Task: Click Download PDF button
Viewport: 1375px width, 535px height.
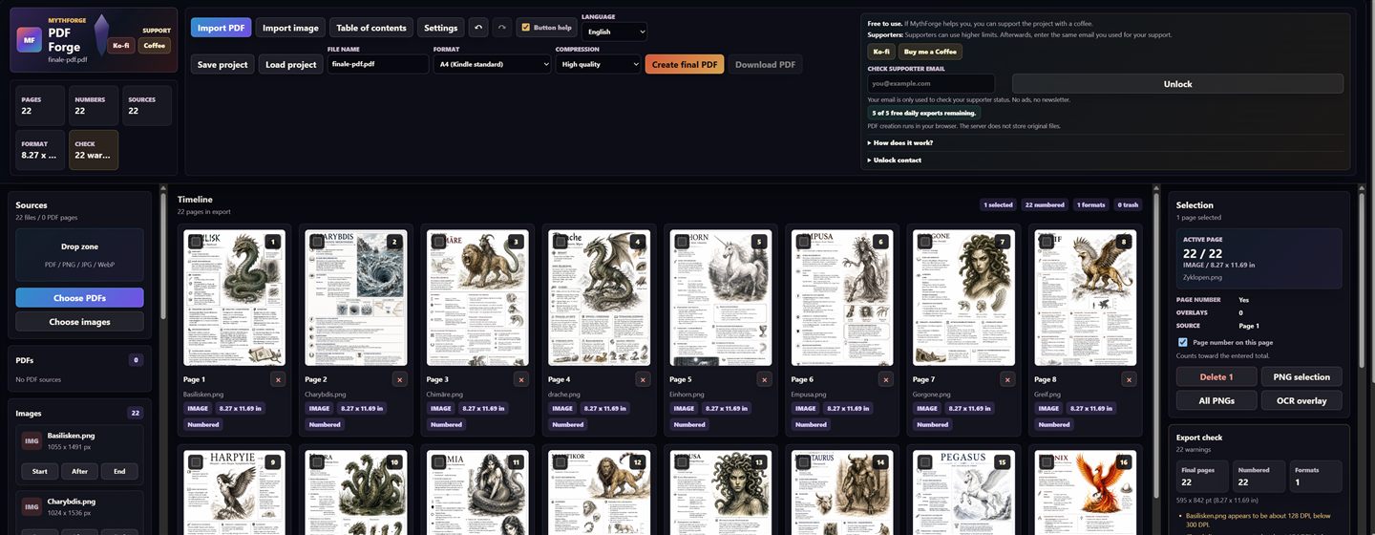Action: [x=766, y=64]
